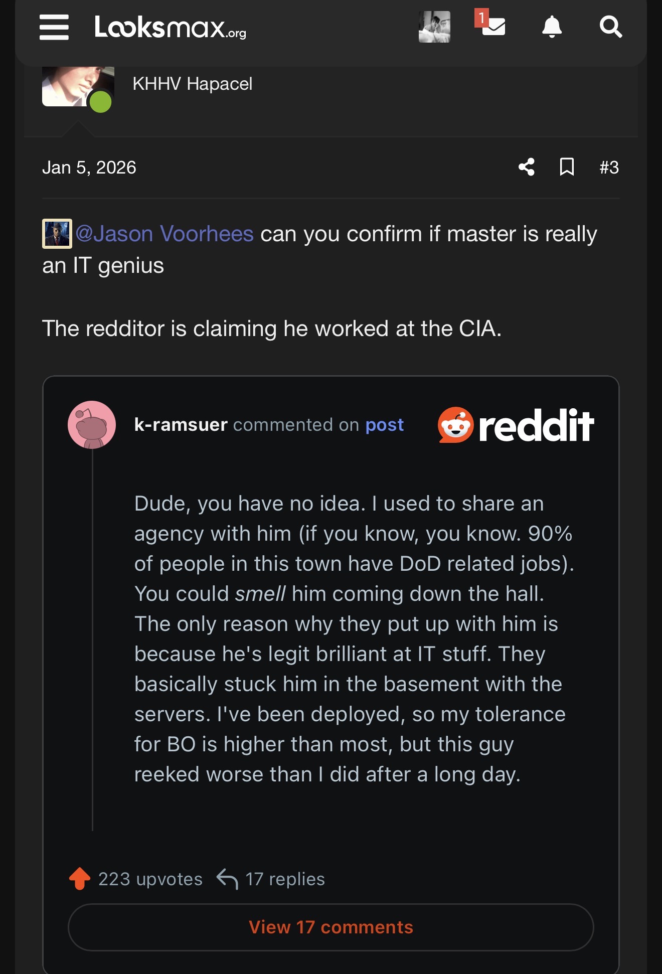
Task: Open the search magnifier
Action: coord(610,27)
